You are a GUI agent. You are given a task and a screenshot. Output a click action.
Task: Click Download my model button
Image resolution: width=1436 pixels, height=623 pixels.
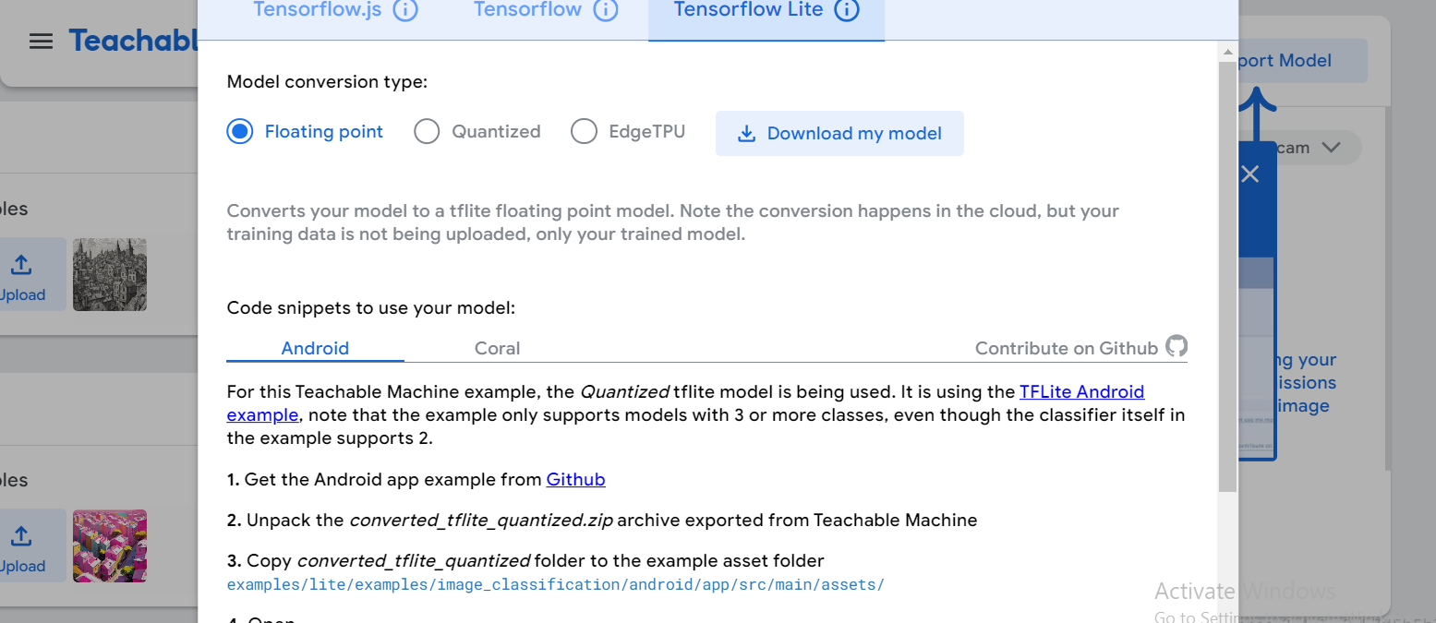839,134
